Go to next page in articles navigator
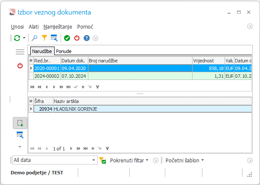 pos(79,148)
